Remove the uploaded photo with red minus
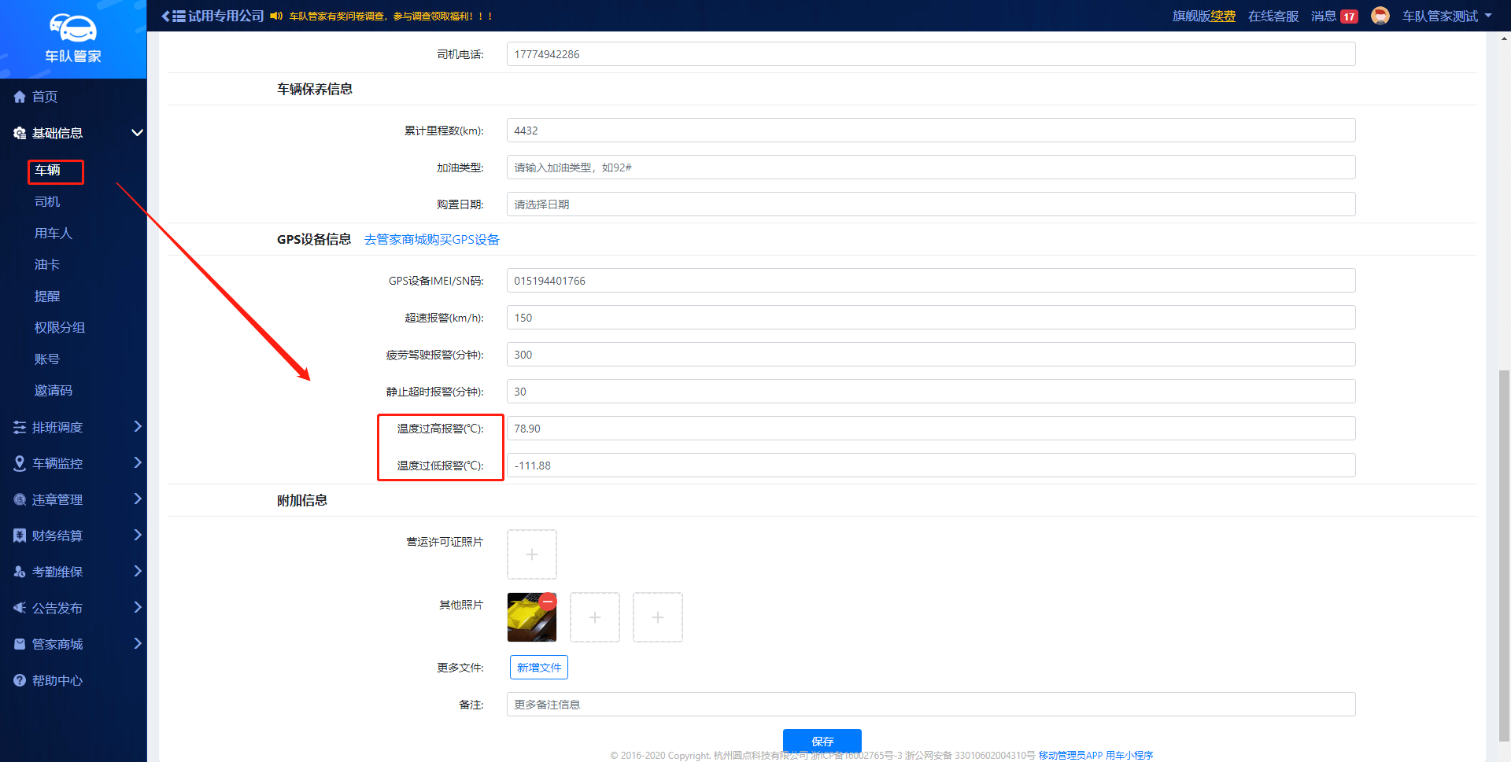The width and height of the screenshot is (1511, 762). tap(548, 602)
